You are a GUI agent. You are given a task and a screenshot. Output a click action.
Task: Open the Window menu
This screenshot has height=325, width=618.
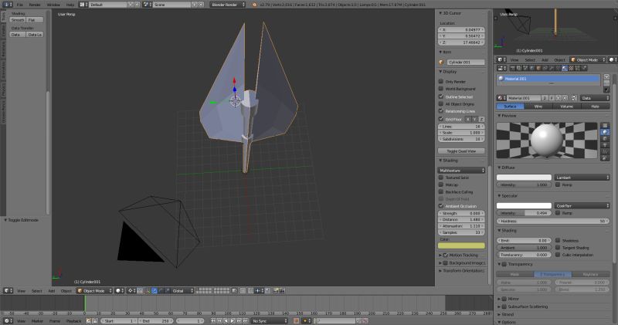53,5
